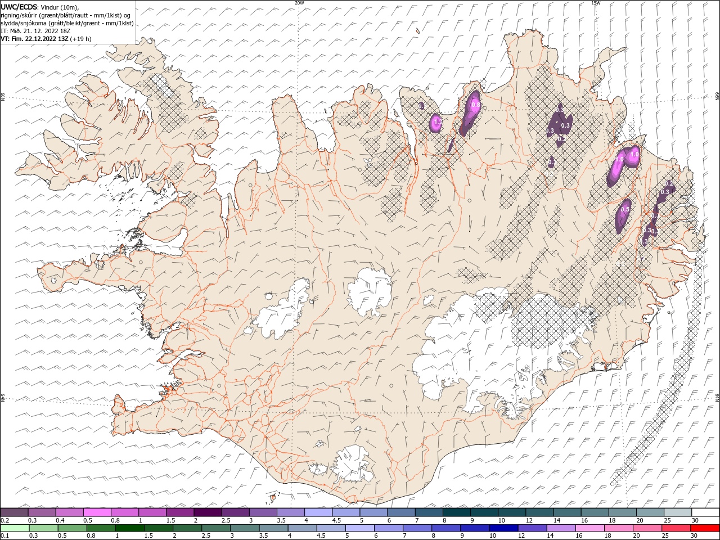Top legend row: pale gray swatch between 25 and 30
Screen dimensions: 720x540
click(x=678, y=512)
